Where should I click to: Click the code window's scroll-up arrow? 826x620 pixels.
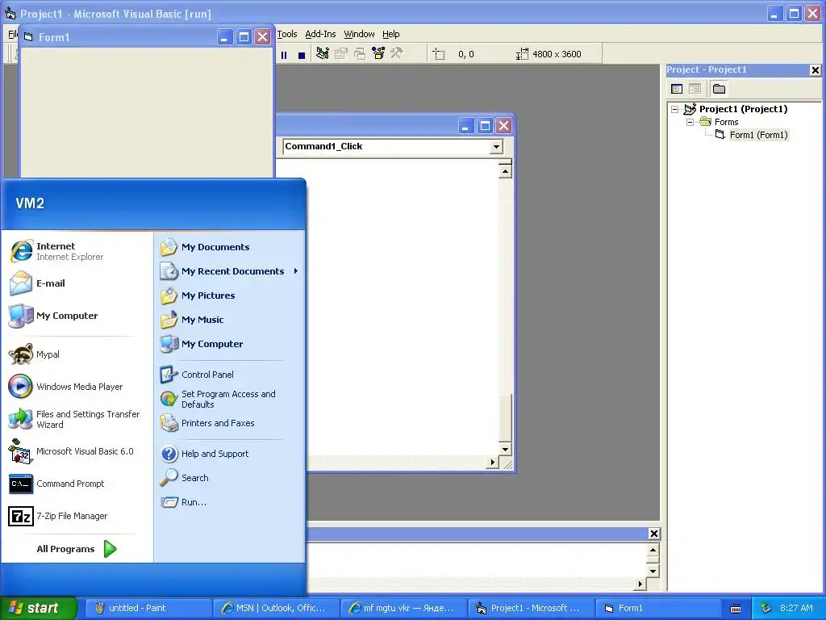[x=505, y=171]
